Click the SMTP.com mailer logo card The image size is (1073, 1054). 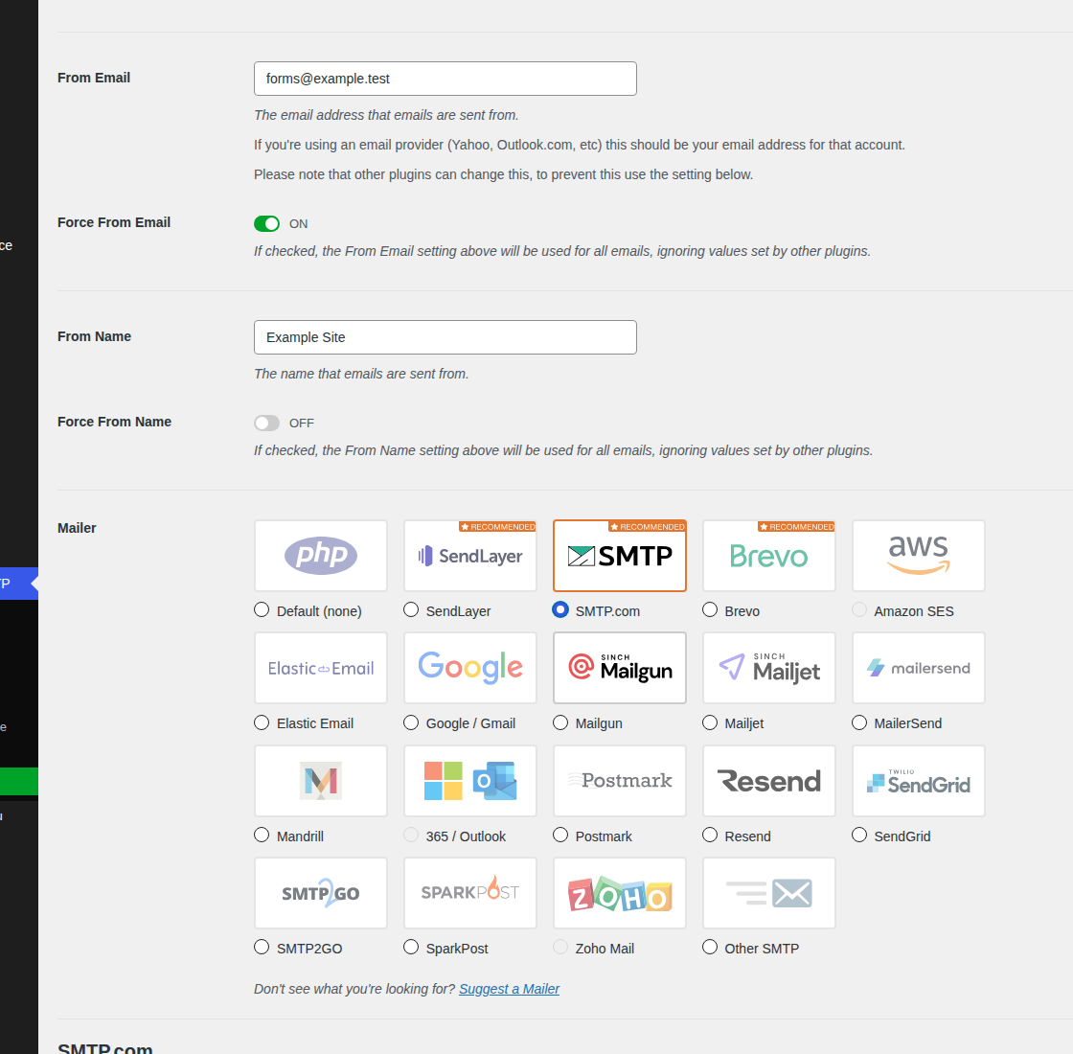click(x=619, y=556)
